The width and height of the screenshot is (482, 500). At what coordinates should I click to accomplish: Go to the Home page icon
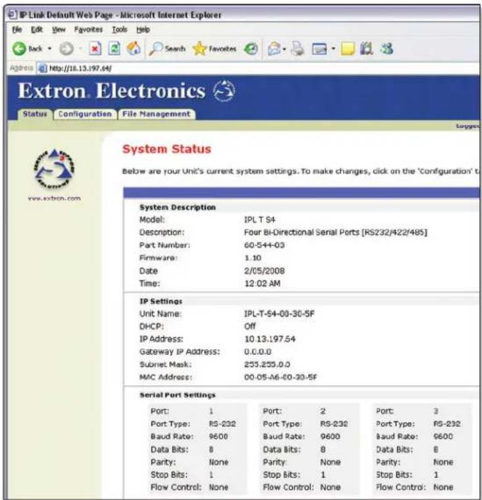tap(134, 49)
